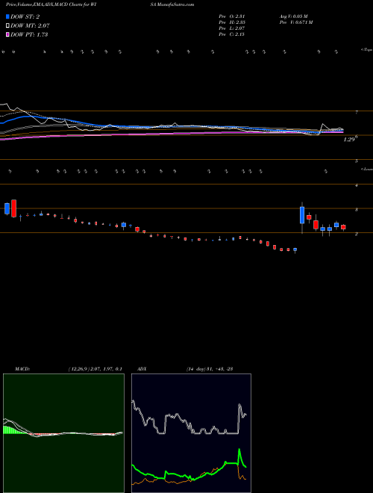Image resolution: width=373 pixels, height=493 pixels.
Task: Click the 'Pre C: 2.15' close value
Action: point(232,34)
